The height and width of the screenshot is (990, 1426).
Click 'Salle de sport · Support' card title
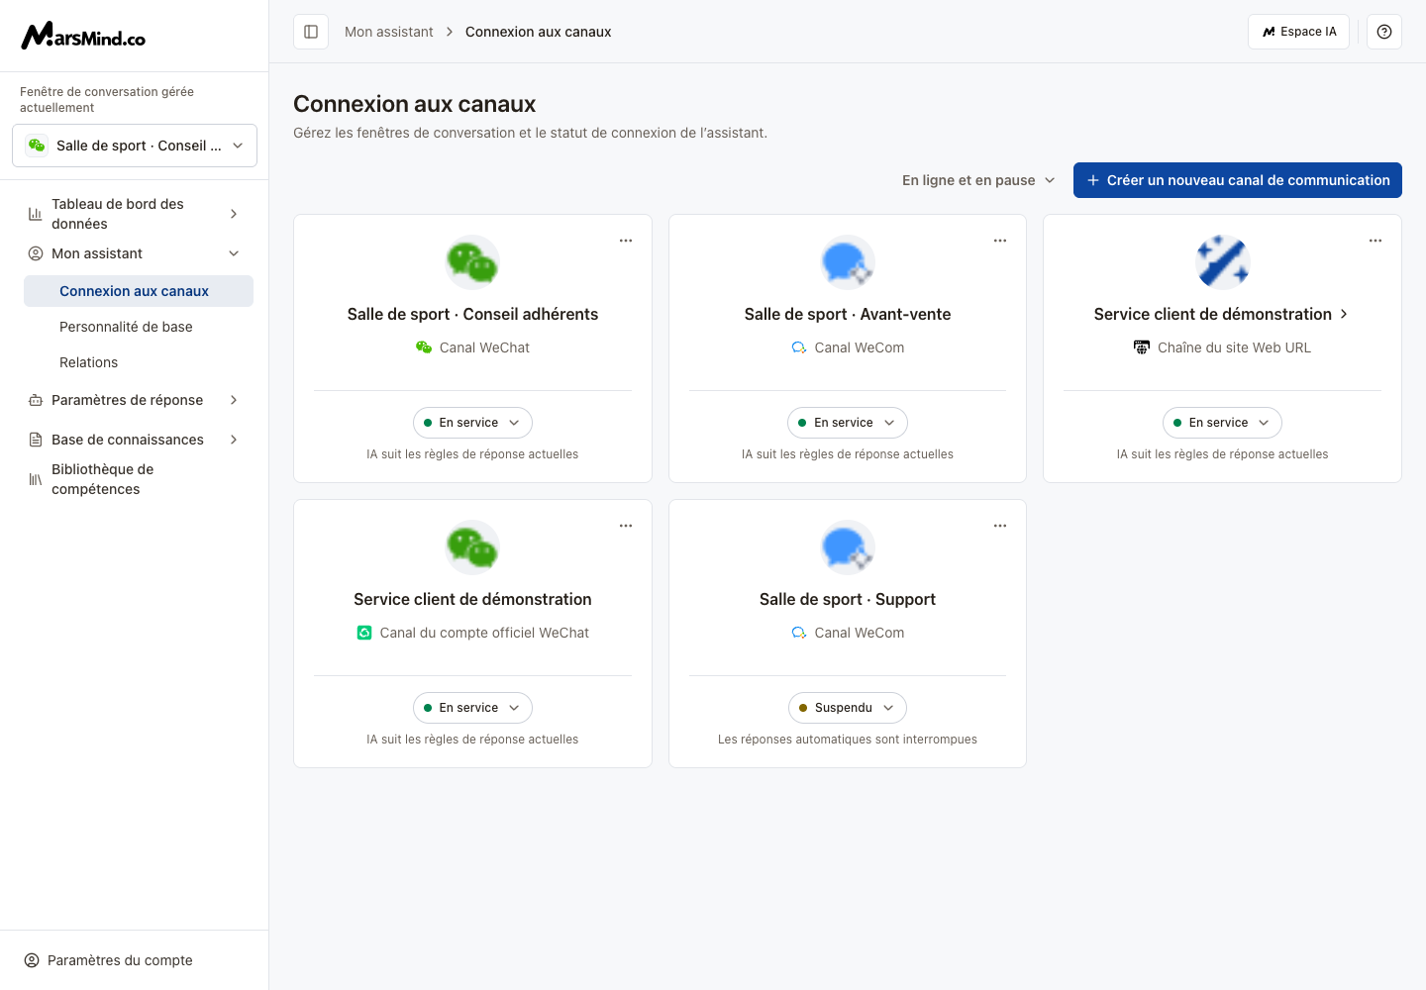[x=848, y=599]
